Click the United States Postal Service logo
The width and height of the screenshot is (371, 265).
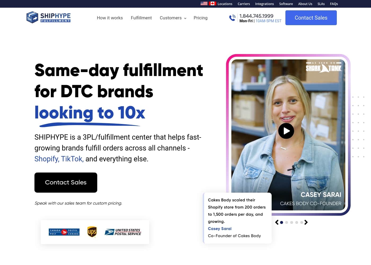[x=123, y=232]
